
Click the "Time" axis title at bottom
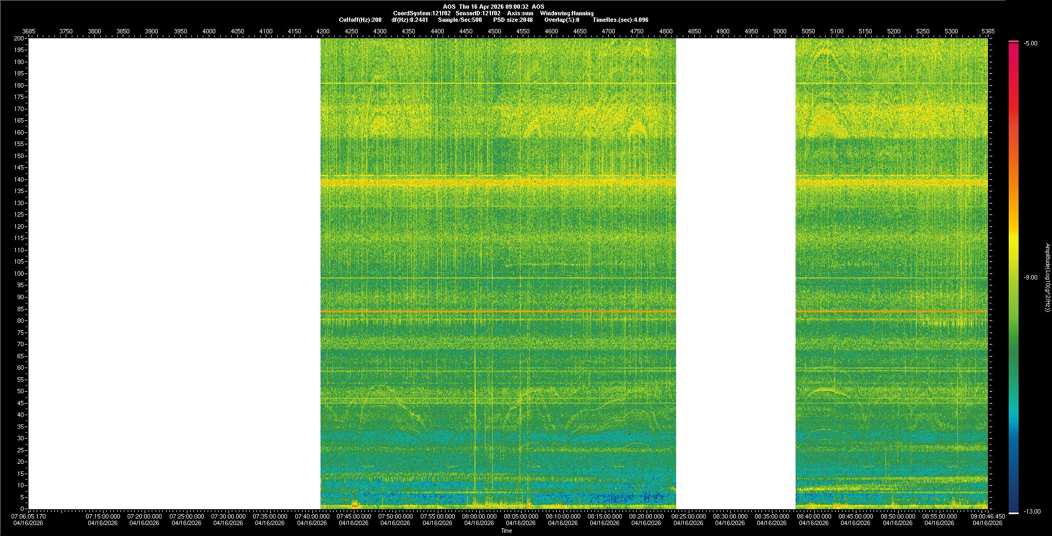pyautogui.click(x=506, y=531)
